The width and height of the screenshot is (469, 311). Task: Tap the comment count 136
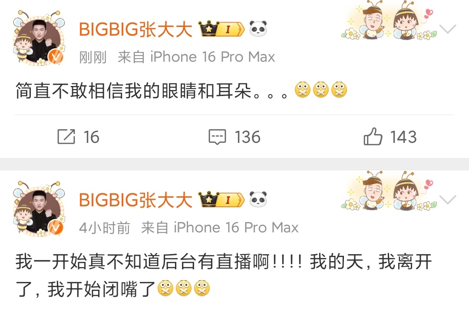point(248,137)
